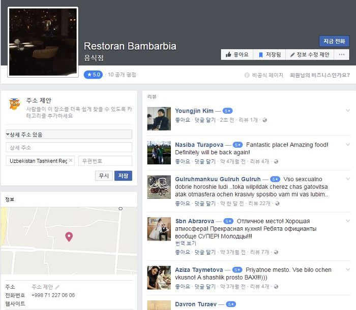The image size is (356, 310).
Task: Click 번역 보기 to translate review
Action: pos(186,244)
